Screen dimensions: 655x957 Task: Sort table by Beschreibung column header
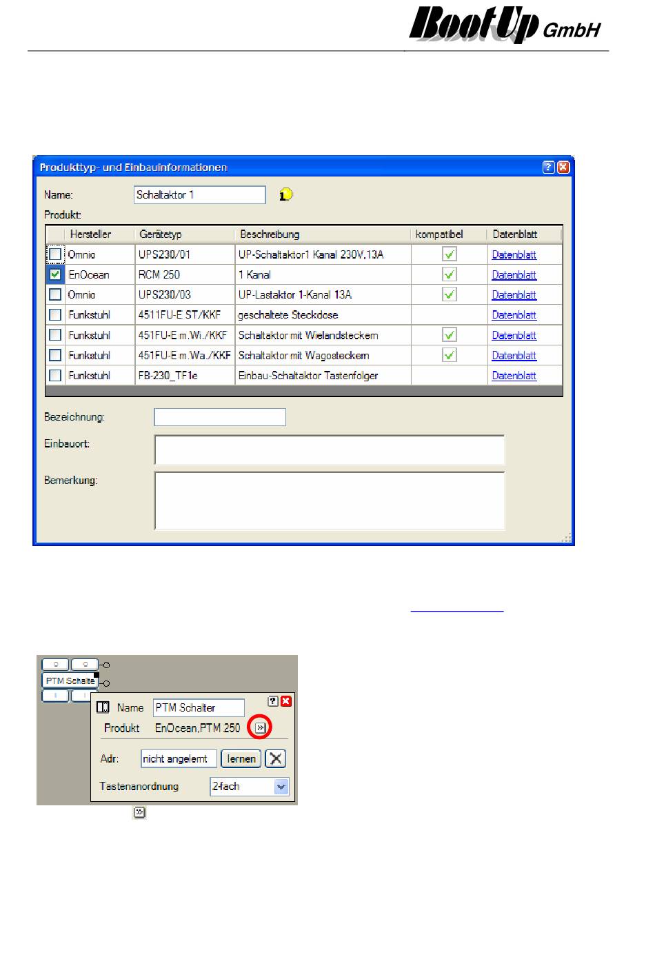[323, 234]
